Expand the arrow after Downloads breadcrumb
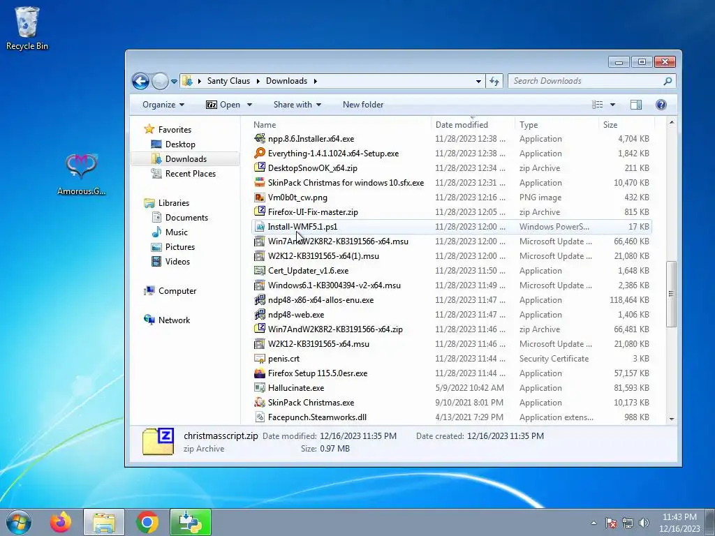Viewport: 715px width, 536px height. click(x=315, y=81)
